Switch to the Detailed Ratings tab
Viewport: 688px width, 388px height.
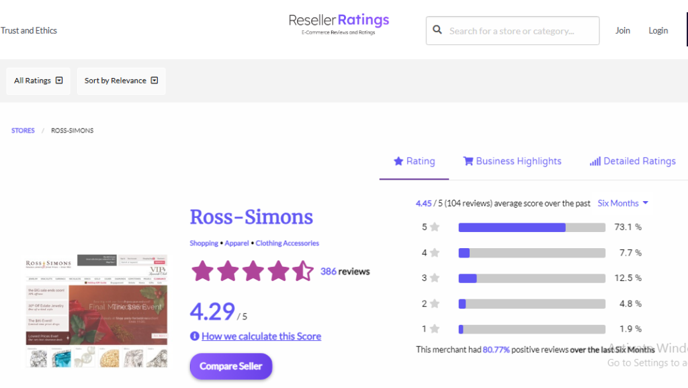click(633, 161)
